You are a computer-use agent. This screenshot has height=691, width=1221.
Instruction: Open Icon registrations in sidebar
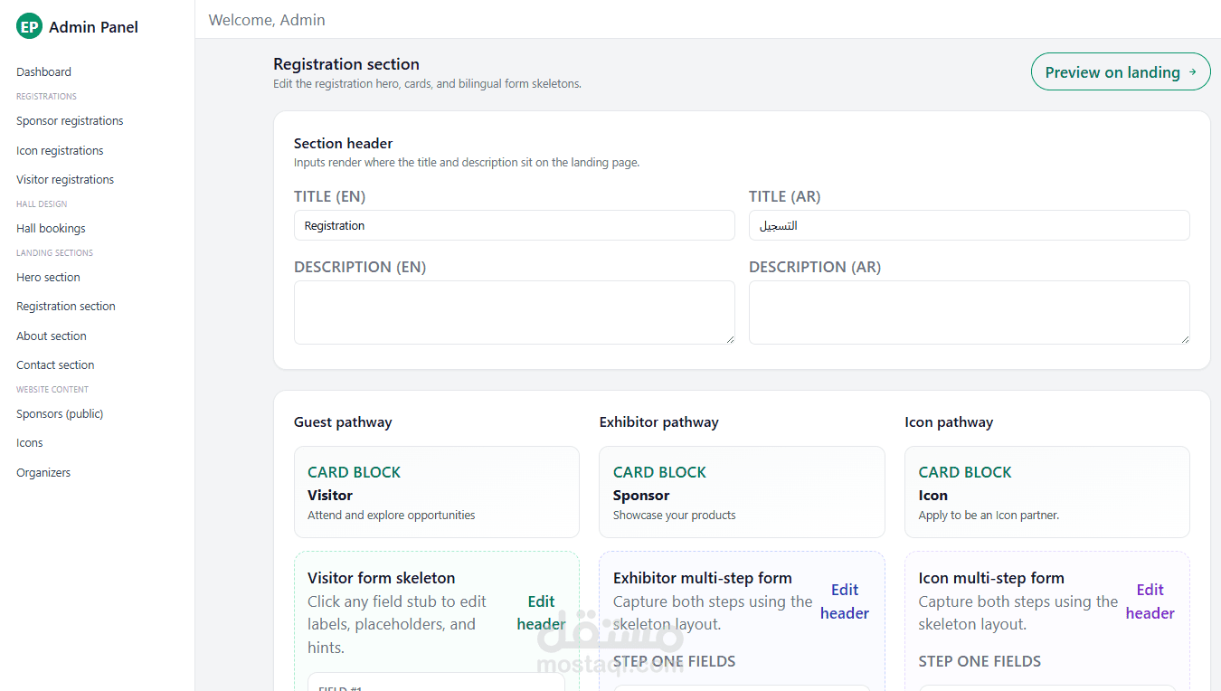coord(60,150)
